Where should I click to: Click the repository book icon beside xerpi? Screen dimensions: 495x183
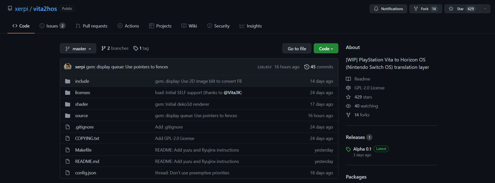coord(10,9)
